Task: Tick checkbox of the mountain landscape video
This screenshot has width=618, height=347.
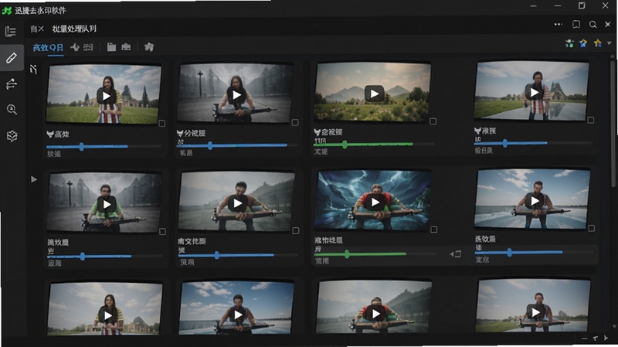Action: [x=433, y=121]
